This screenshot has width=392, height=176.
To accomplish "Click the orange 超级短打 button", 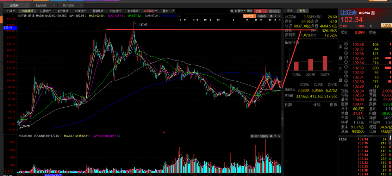I will coord(249,16).
